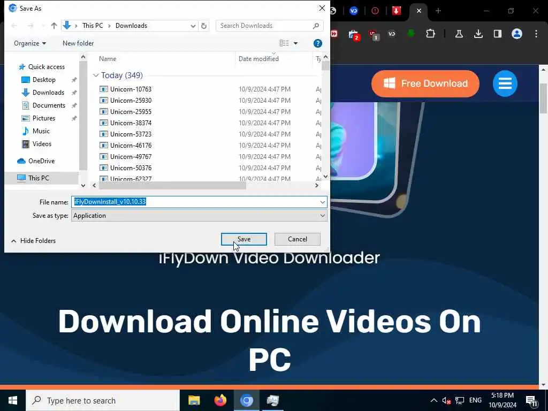Screen dimensions: 548x411
Task: Select file Unicorn-10763
Action: [131, 89]
